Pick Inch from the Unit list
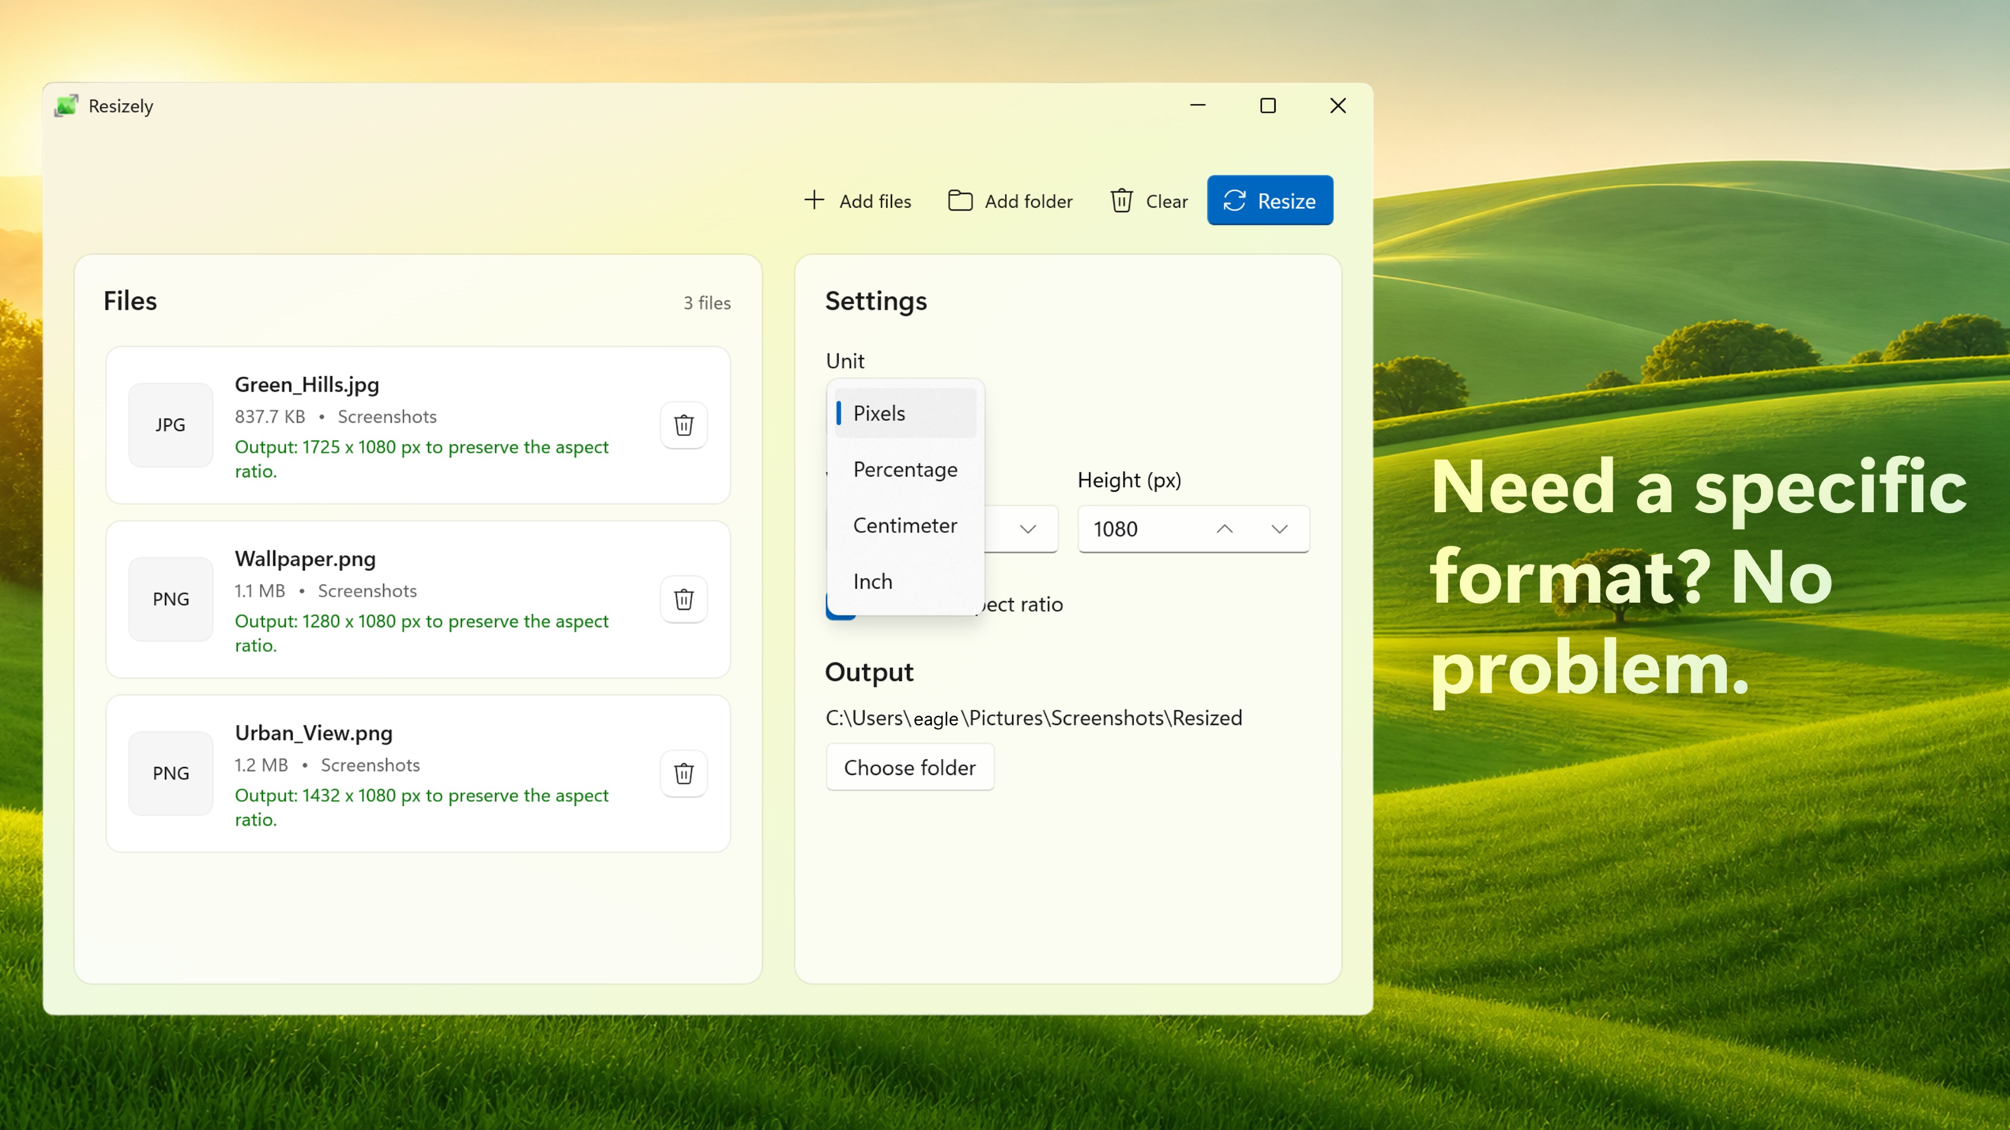The image size is (2010, 1130). 905,582
